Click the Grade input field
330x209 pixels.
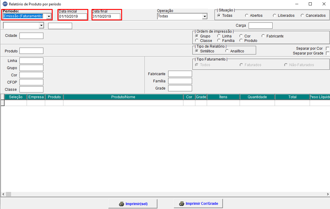pyautogui.click(x=180, y=88)
